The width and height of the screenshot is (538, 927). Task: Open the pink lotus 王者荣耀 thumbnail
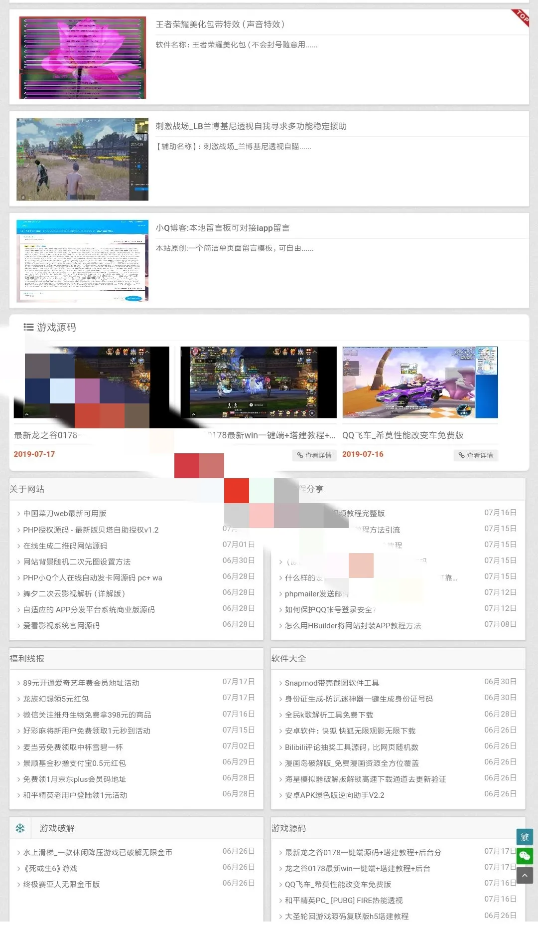83,57
